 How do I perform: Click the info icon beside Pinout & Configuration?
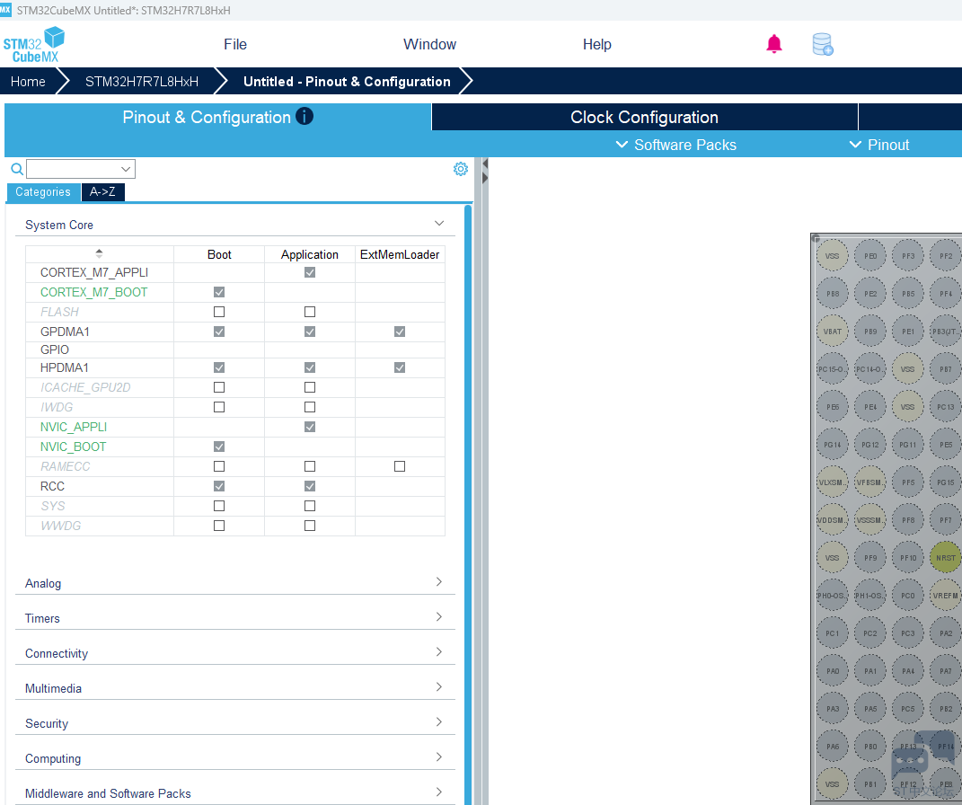(x=304, y=116)
